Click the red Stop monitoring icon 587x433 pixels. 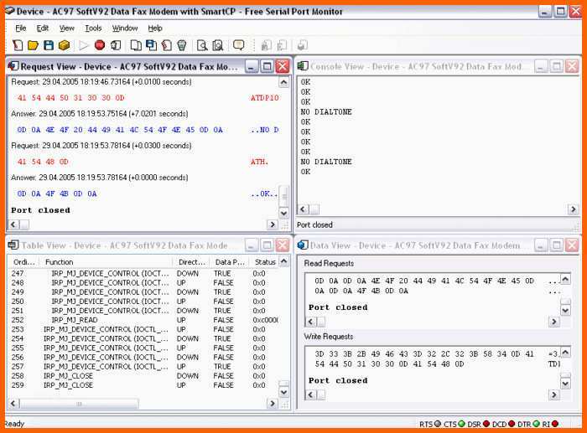click(100, 45)
